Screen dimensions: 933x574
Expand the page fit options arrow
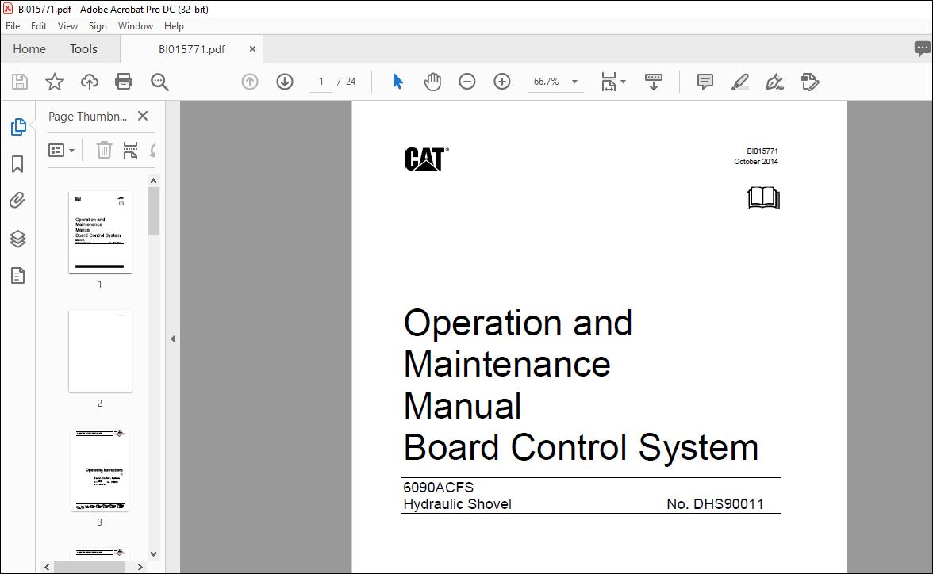click(x=623, y=82)
